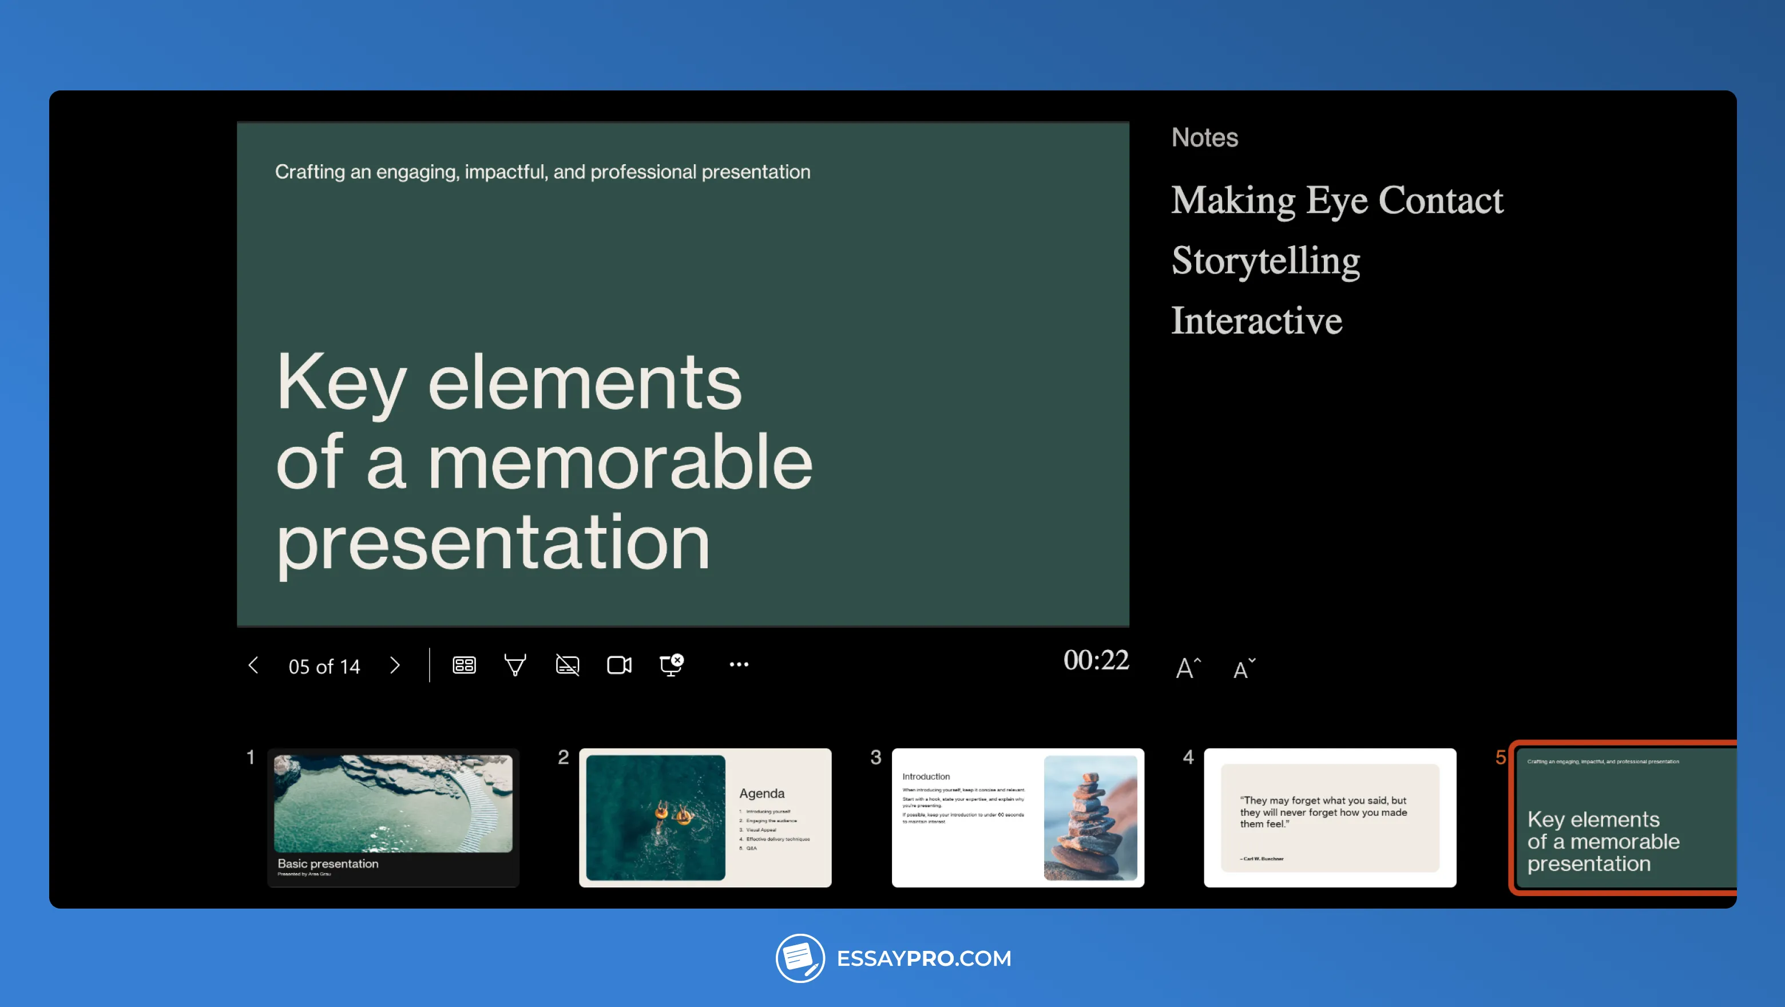Toggle the camera video icon
Viewport: 1785px width, 1007px height.
tap(619, 665)
